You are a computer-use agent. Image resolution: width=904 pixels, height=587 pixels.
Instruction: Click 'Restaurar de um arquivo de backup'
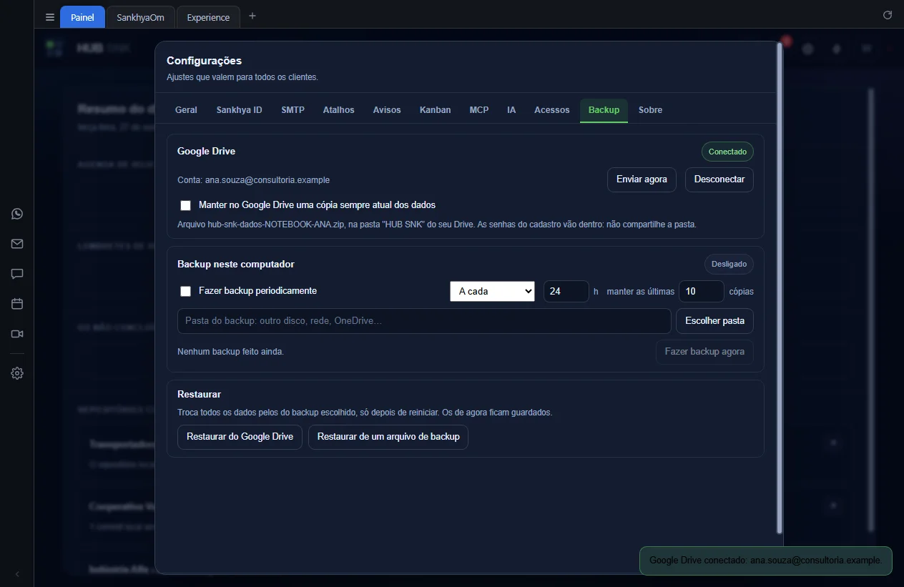(x=388, y=437)
